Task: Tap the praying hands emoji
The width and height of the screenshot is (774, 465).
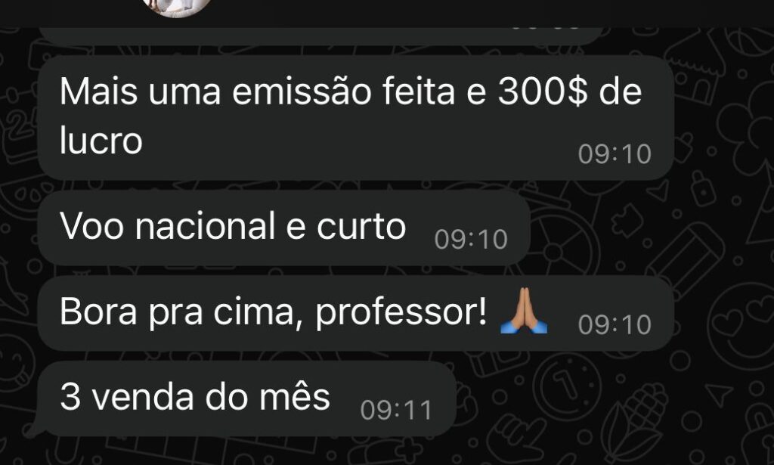Action: click(523, 311)
